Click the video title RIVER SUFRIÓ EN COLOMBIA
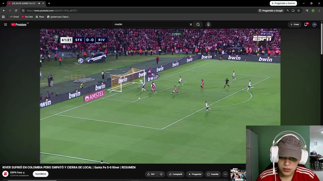Screen dimensions: 323x181 pyautogui.click(x=69, y=167)
